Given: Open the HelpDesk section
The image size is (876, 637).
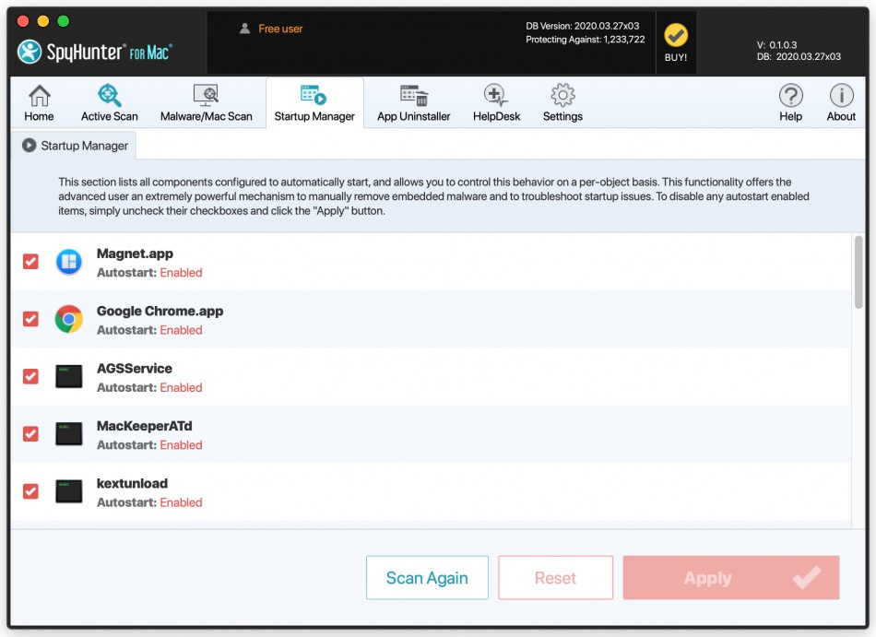Looking at the screenshot, I should 496,101.
